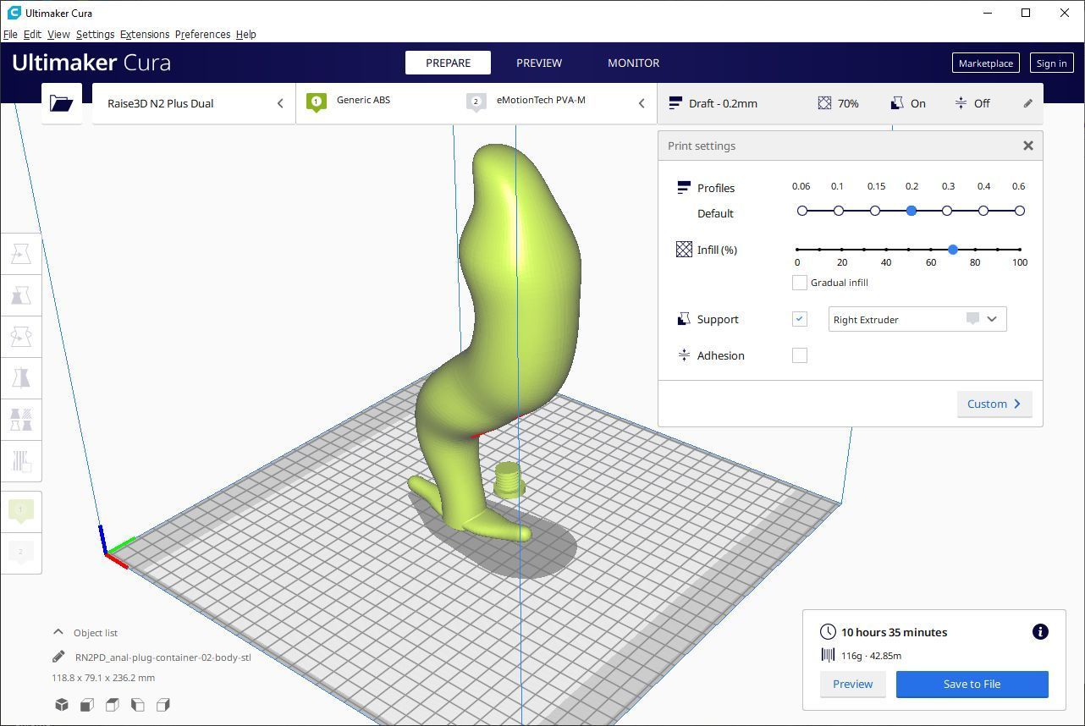Viewport: 1085px width, 726px height.
Task: Click the Sign in button
Action: 1051,63
